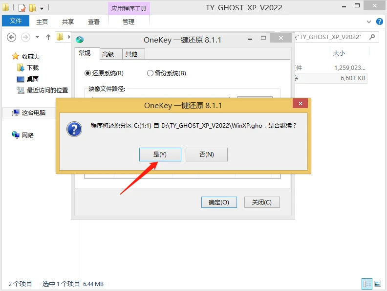Select 收藏夹 in navigation pane

pos(31,57)
